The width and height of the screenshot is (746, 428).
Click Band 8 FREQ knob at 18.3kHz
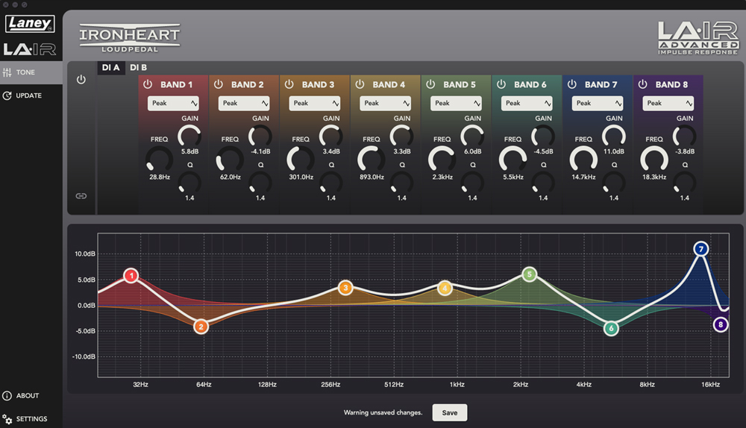(654, 160)
